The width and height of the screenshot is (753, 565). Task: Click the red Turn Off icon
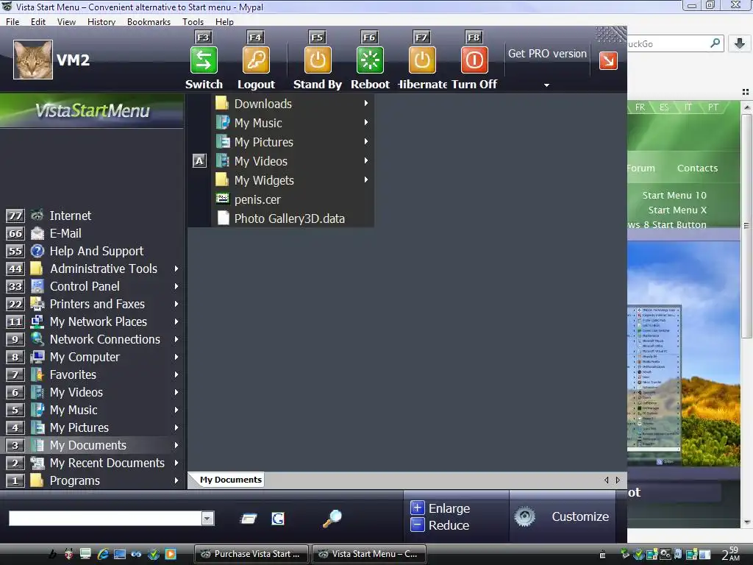(474, 60)
